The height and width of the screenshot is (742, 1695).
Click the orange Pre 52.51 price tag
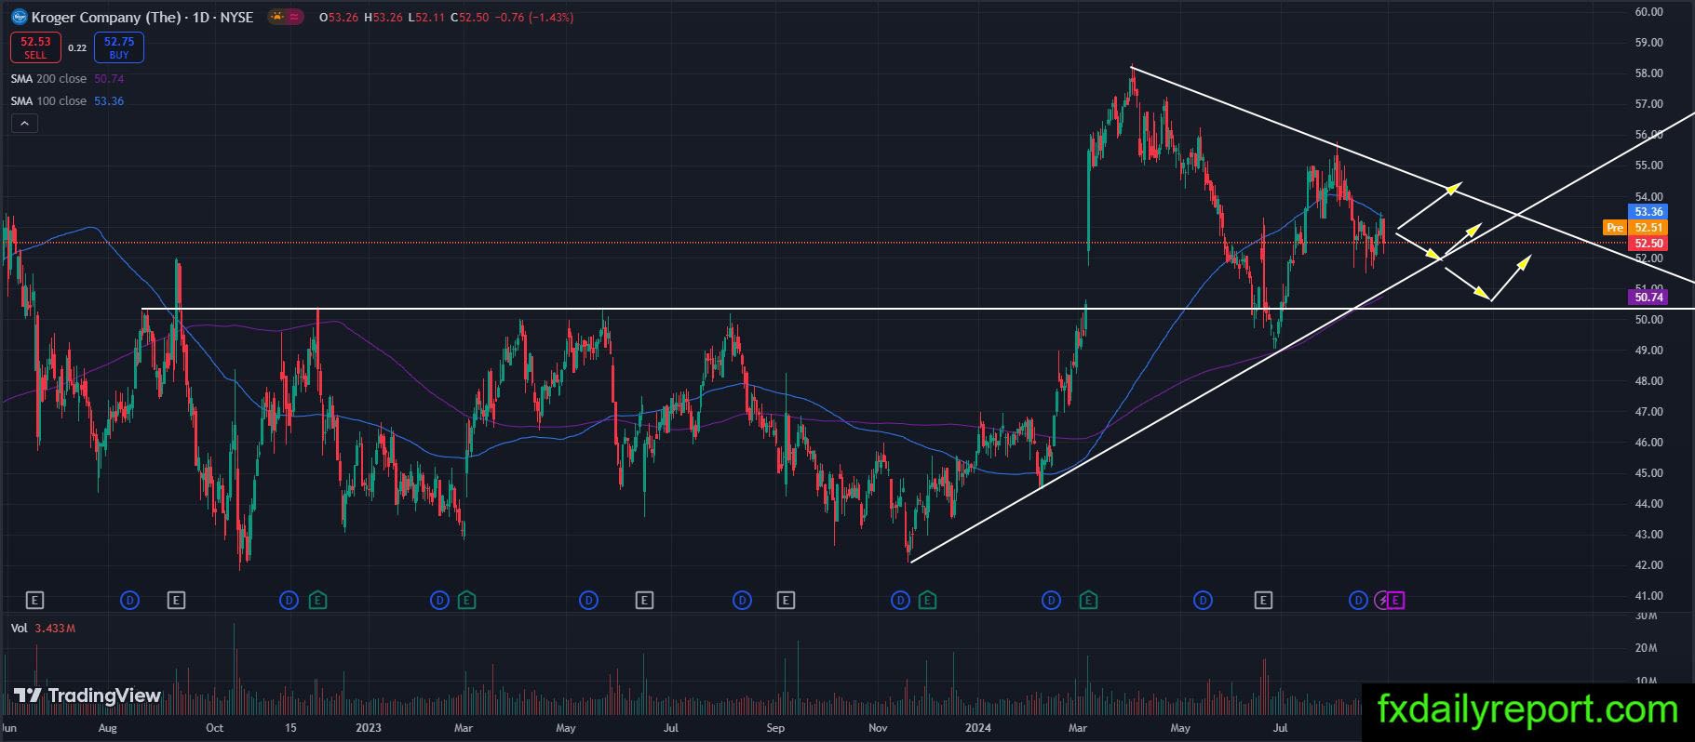point(1634,228)
